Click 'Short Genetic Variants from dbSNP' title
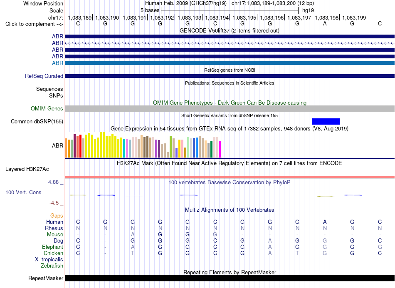The height and width of the screenshot is (288, 395). [230, 115]
